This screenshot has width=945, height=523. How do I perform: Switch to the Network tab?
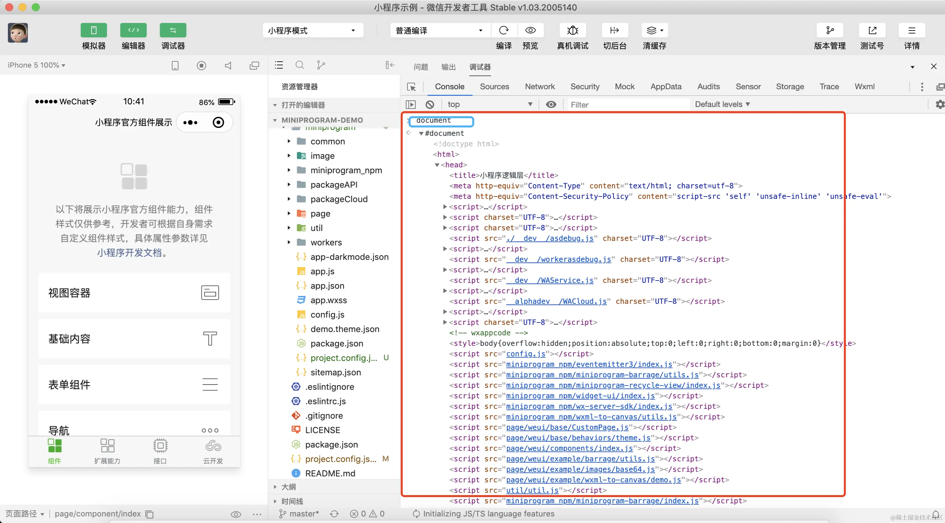(539, 87)
